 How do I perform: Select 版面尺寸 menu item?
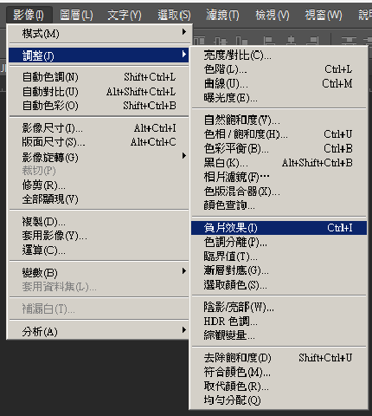99,142
